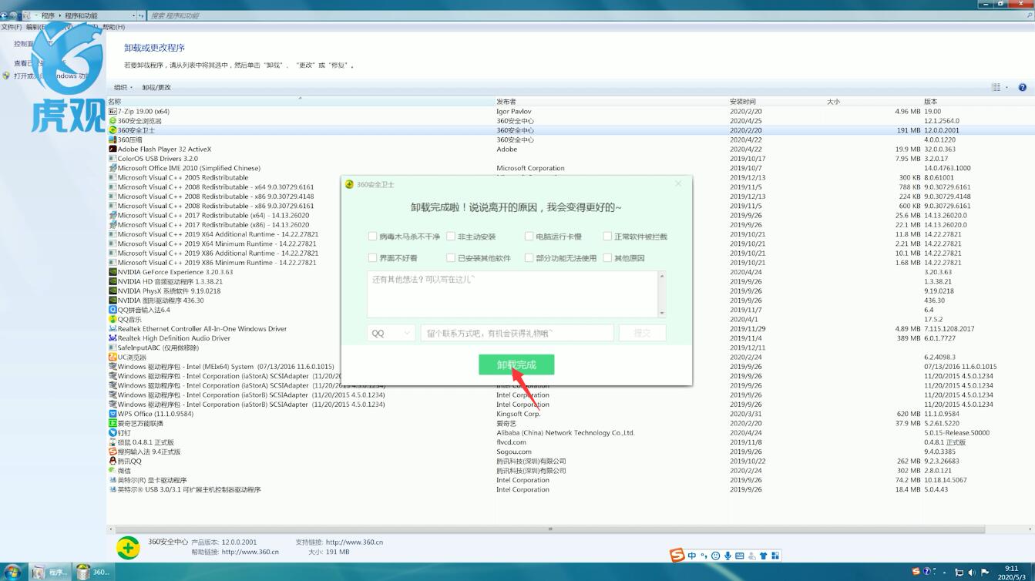
Task: Click the Sogou S logo on IME bar
Action: pyautogui.click(x=677, y=556)
